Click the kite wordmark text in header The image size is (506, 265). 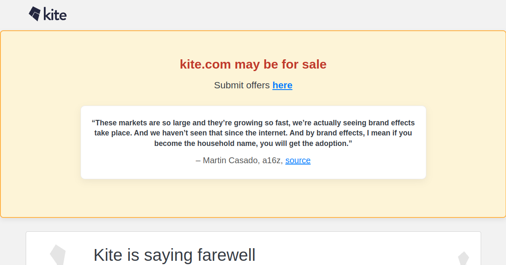(55, 14)
